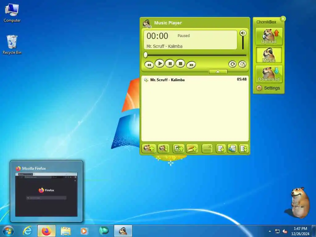The image size is (316, 237).
Task: Click the Settings gear icon in ChomikBox
Action: tap(259, 88)
